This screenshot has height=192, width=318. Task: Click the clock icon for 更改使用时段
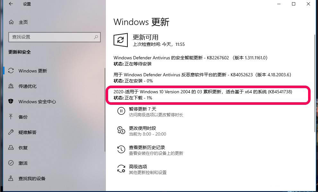(x=121, y=130)
